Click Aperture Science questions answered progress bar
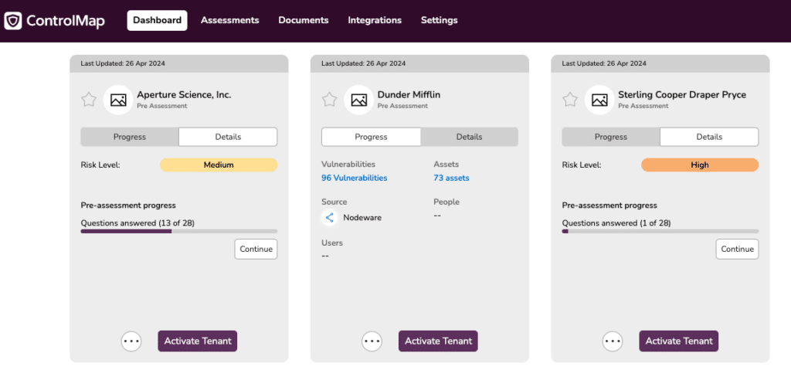The image size is (791, 377). [179, 231]
